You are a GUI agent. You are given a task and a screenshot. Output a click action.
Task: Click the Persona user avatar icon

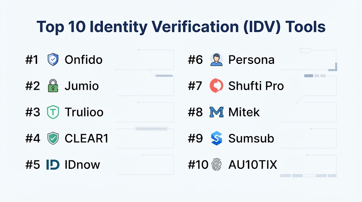[216, 59]
